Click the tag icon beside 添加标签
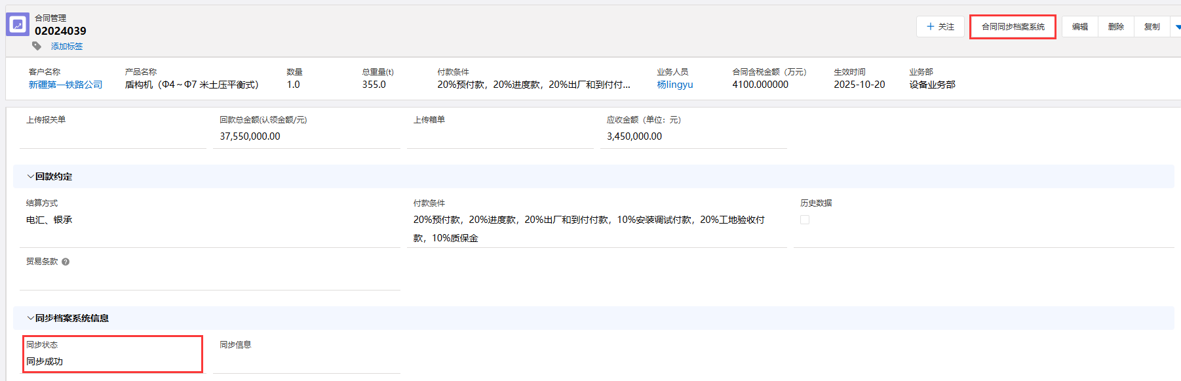Screen dimensions: 1181x381 point(37,46)
